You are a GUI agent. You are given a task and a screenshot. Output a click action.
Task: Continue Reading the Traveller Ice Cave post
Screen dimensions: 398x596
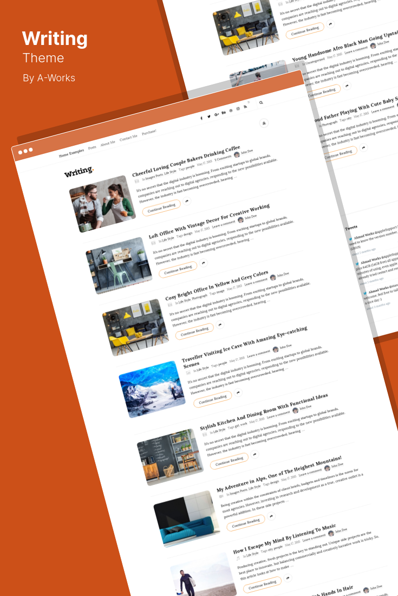coord(213,399)
